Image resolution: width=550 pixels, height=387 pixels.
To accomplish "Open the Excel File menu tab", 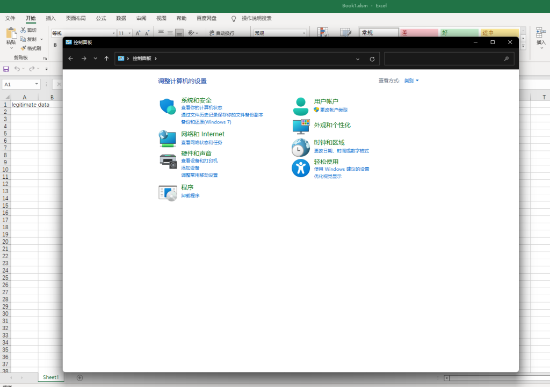I will pyautogui.click(x=10, y=18).
